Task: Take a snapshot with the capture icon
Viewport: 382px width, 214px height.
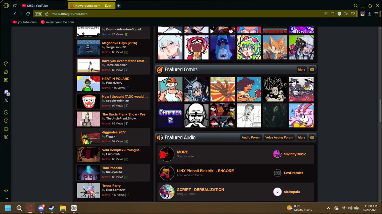Action: (x=332, y=14)
